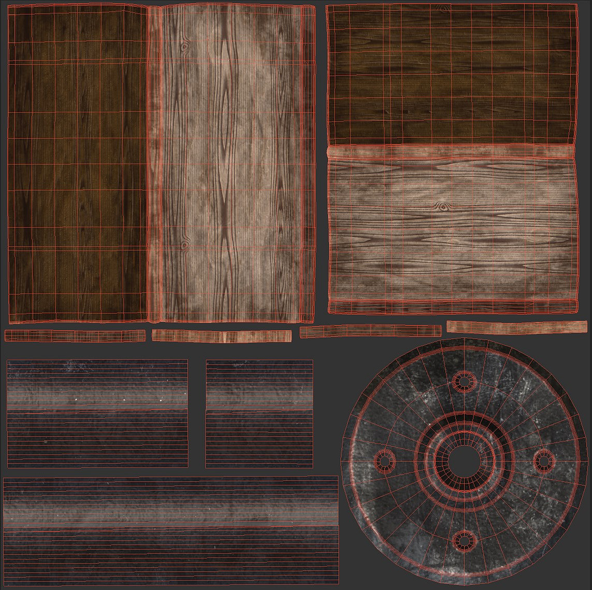
Task: Select the narrowest dark metal rectangle UV island
Action: (x=259, y=413)
